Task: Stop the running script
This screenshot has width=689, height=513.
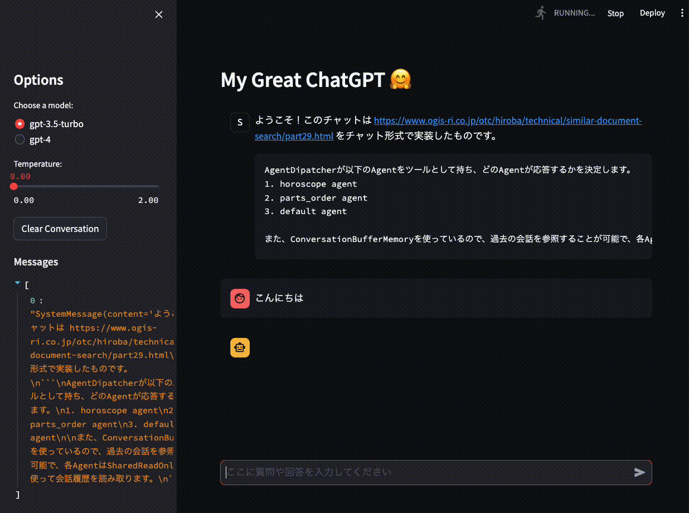Action: pyautogui.click(x=615, y=13)
